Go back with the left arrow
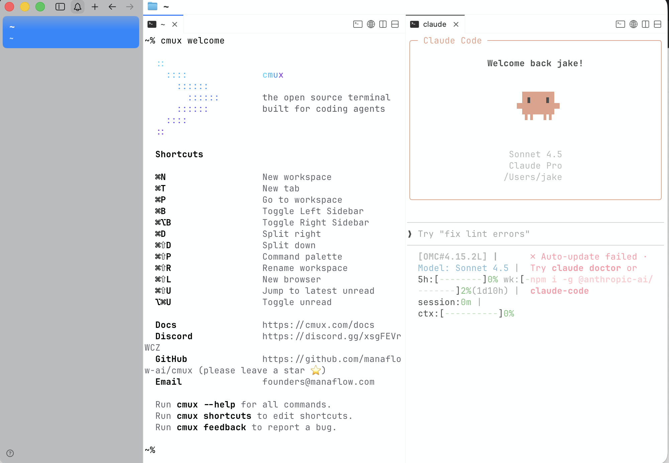 pyautogui.click(x=112, y=7)
